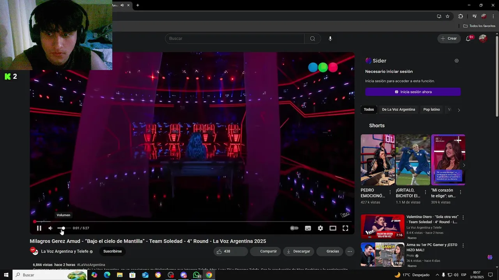
Task: Open options for the PEDRO EMOCIONÓ short
Action: click(x=390, y=192)
